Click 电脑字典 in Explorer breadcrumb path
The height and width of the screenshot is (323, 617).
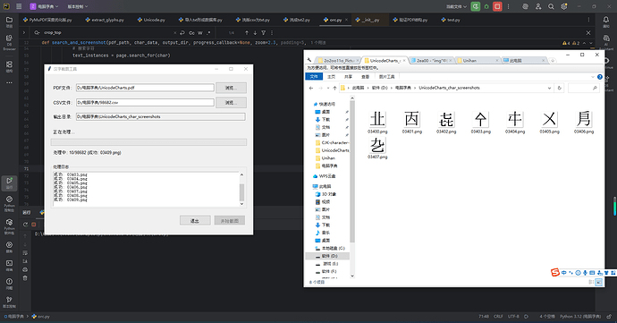pos(402,88)
